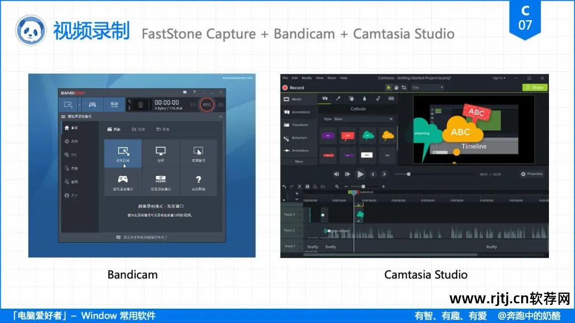Choose the gamepad game recording tile in Bandicam
This screenshot has width=575, height=323.
123,182
